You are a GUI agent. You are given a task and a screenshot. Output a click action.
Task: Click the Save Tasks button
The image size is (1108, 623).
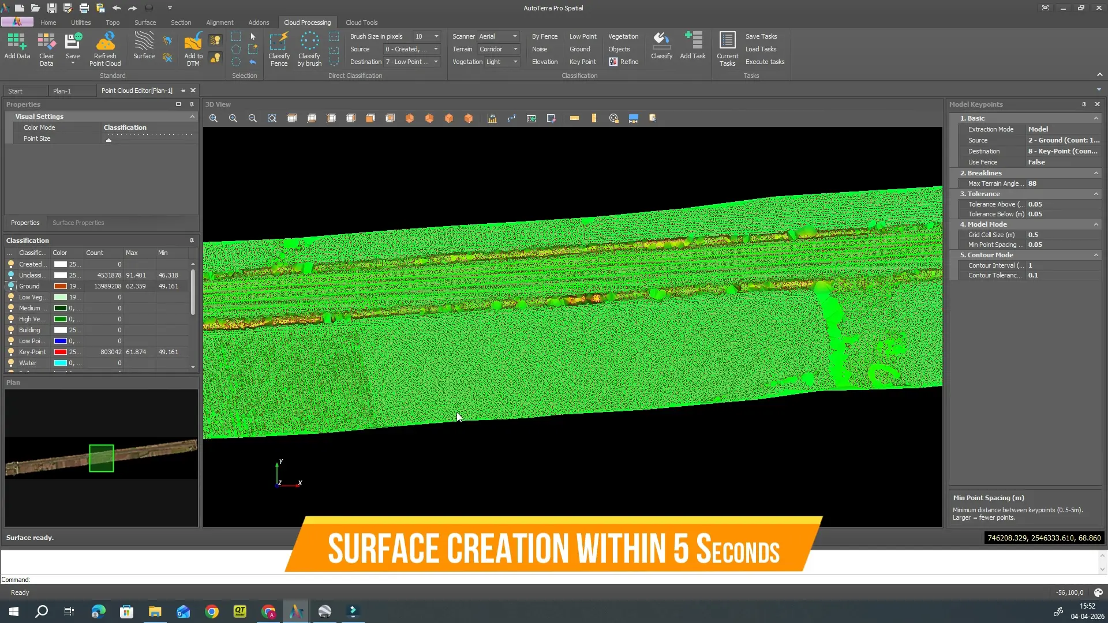(761, 36)
